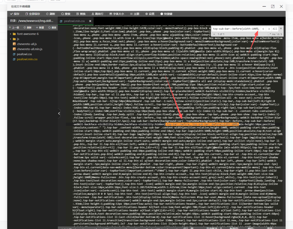Click 全部保存 to save all files
This screenshot has height=229, width=293.
coord(33,14)
